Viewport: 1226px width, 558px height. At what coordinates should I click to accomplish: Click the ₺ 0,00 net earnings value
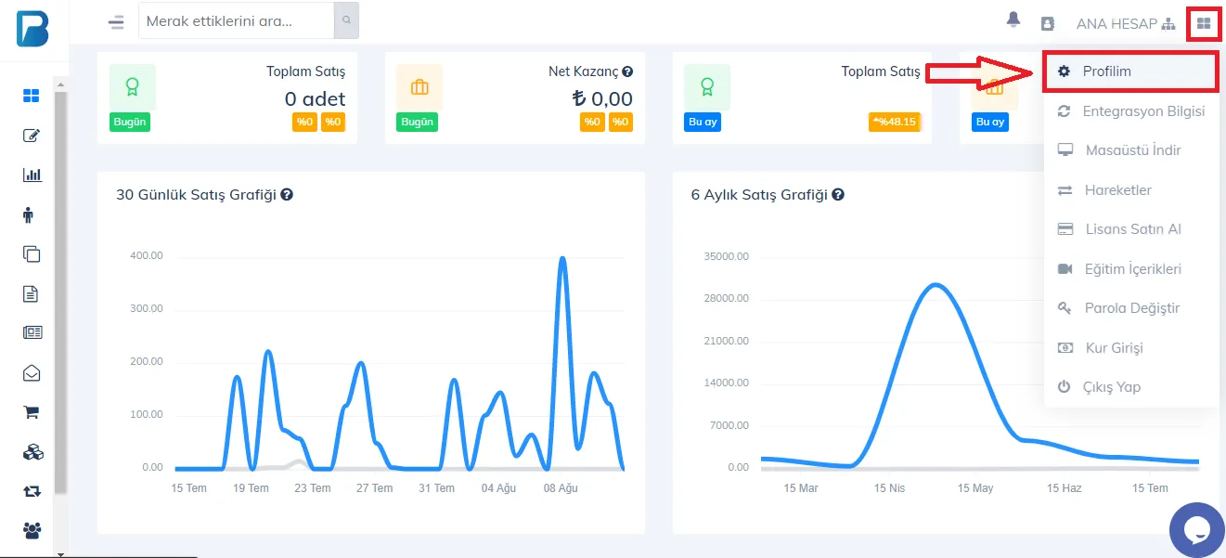tap(602, 98)
